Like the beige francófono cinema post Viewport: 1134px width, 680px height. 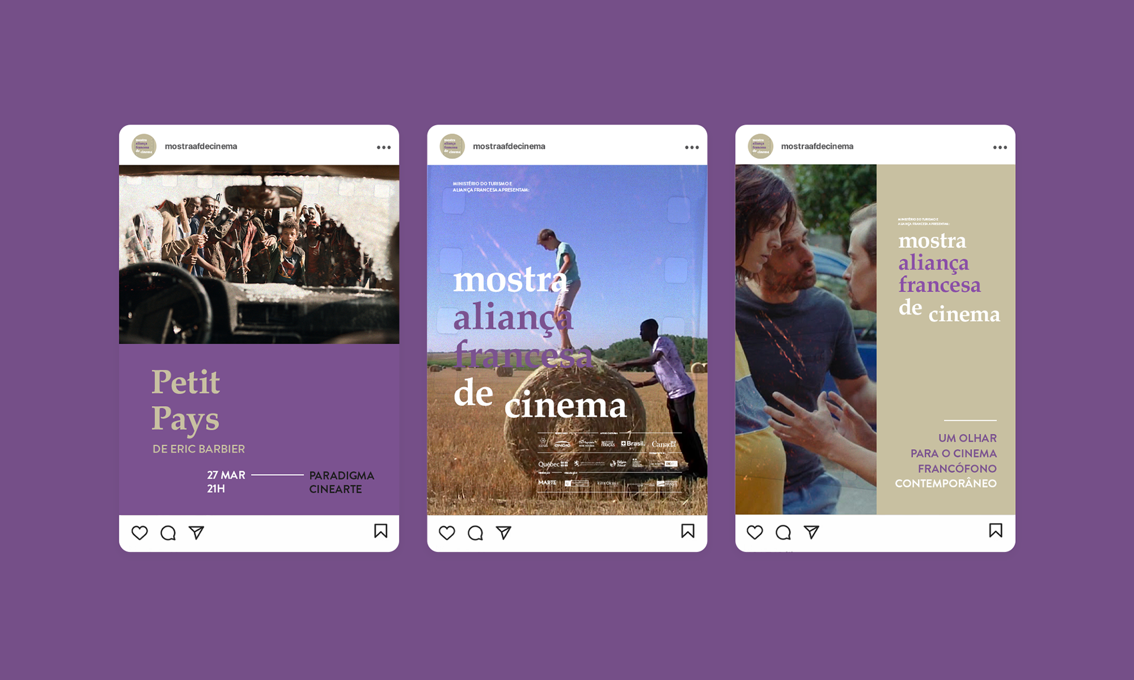(x=755, y=532)
